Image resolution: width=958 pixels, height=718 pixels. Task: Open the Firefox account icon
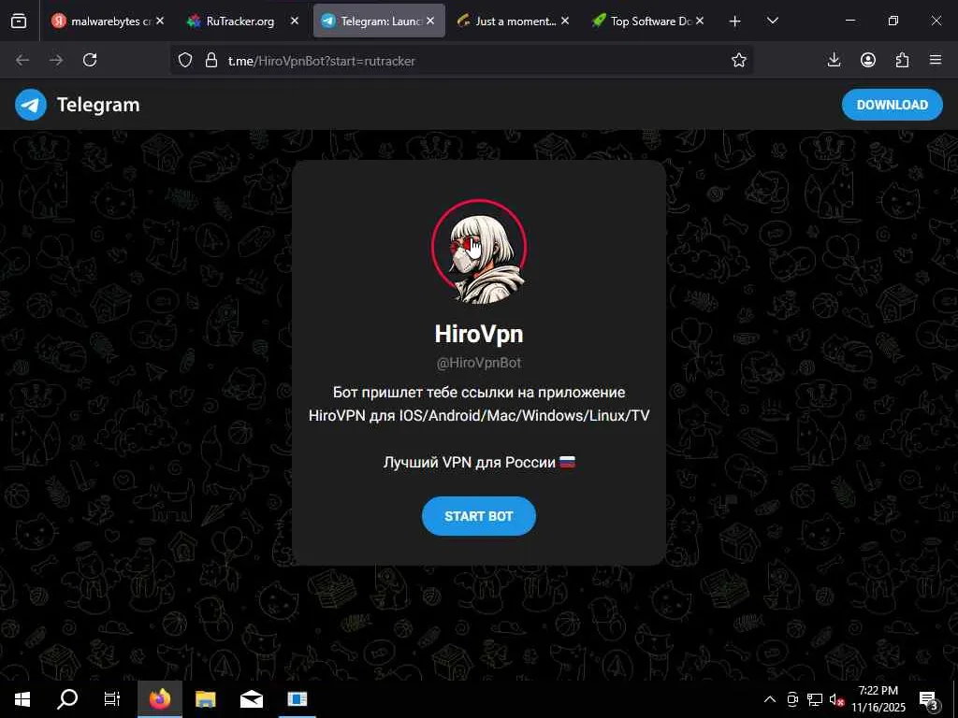click(x=868, y=60)
